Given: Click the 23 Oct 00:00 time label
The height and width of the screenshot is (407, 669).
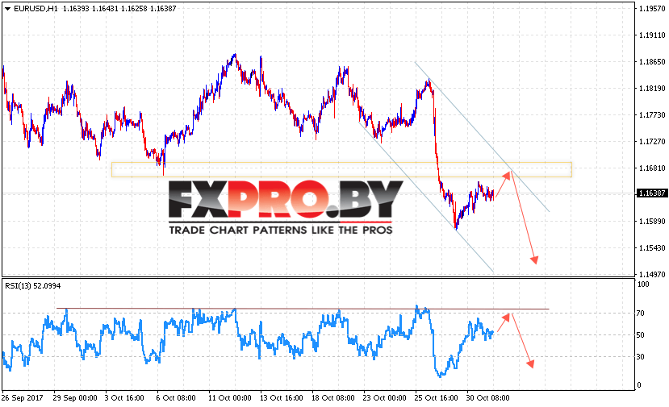Looking at the screenshot, I should (384, 398).
